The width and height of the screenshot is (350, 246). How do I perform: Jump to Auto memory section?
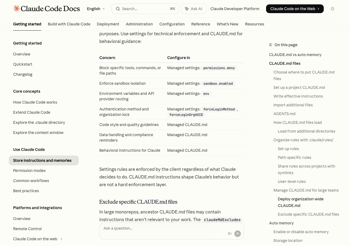(x=281, y=223)
